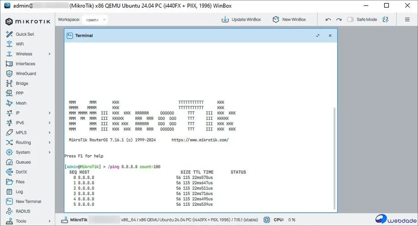The width and height of the screenshot is (418, 226).
Task: Open the hamburger menu icon
Action: (x=407, y=20)
